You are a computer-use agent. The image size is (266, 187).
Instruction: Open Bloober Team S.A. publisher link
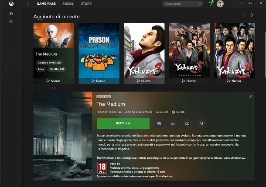click(x=109, y=112)
